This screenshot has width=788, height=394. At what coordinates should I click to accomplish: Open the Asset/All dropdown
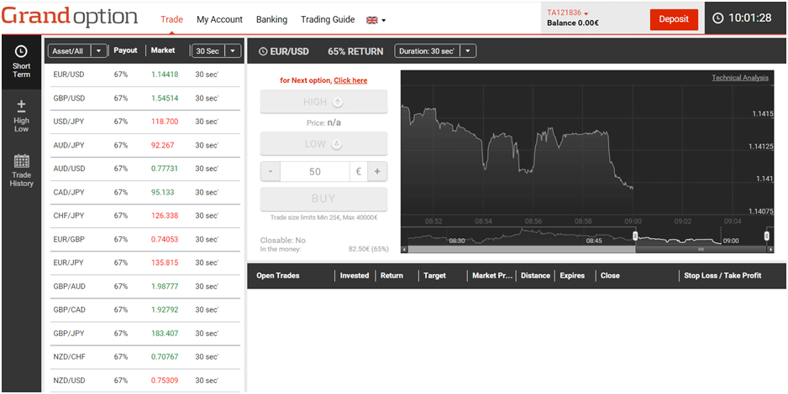pos(77,50)
